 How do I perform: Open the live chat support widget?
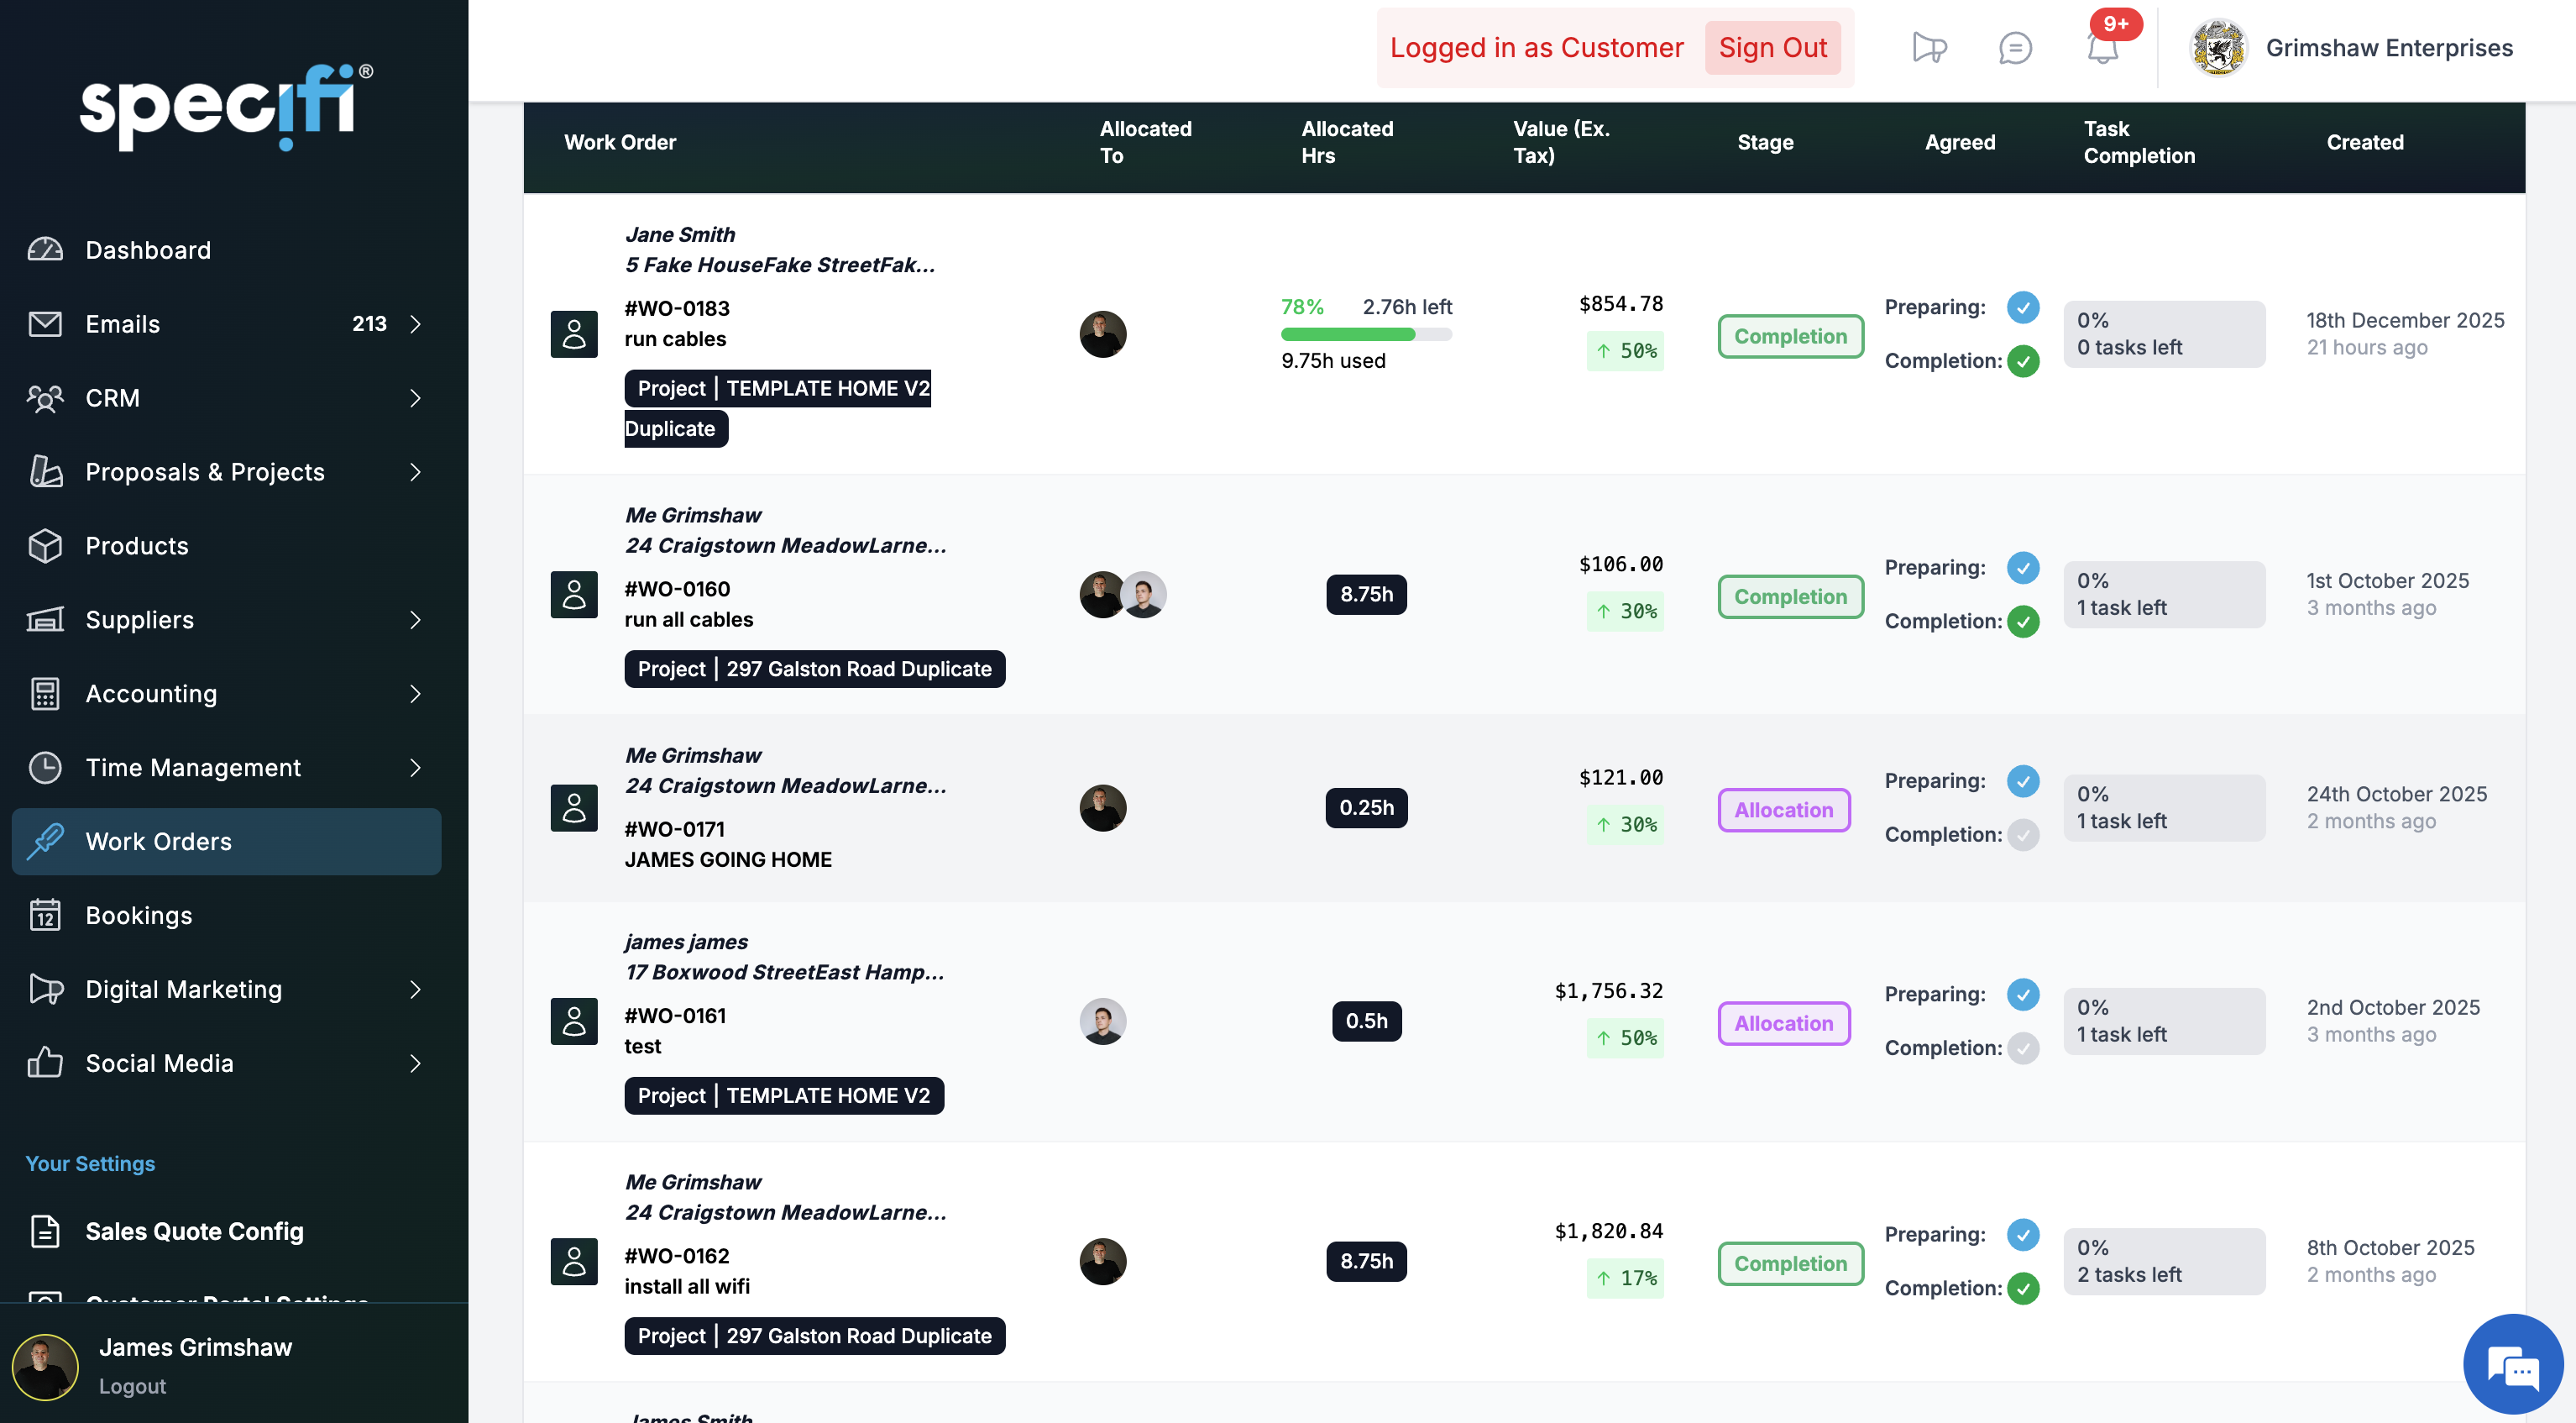2512,1365
